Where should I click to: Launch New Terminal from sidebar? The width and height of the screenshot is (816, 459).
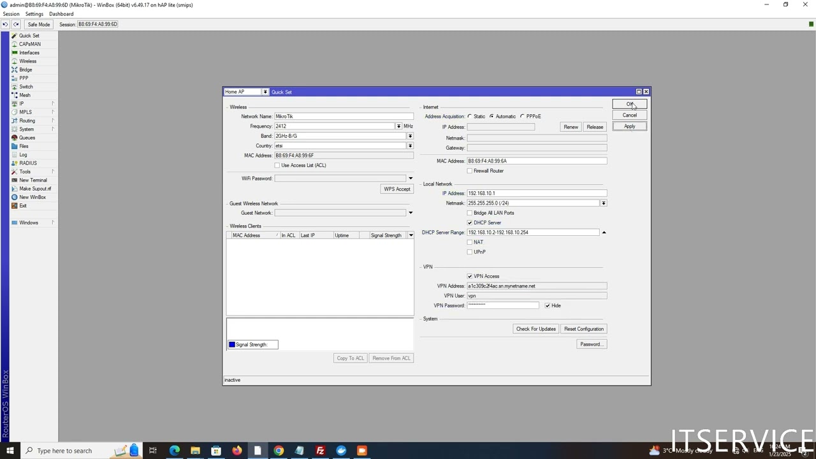click(33, 180)
